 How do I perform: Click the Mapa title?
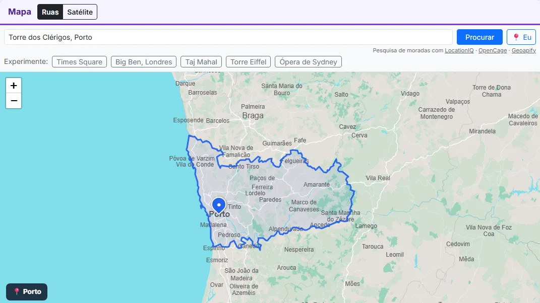click(20, 12)
